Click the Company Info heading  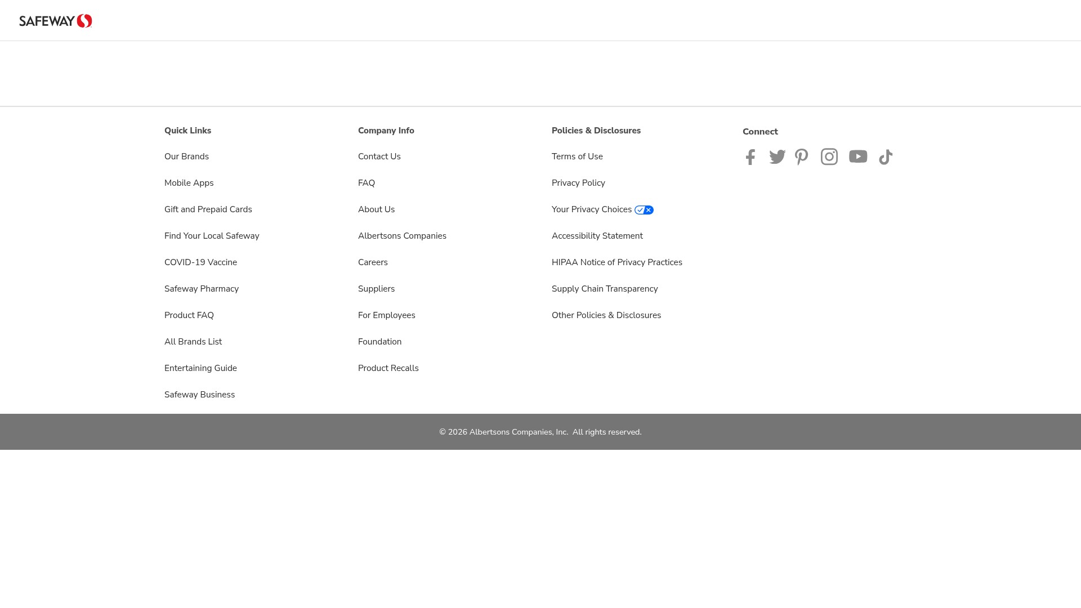tap(386, 131)
